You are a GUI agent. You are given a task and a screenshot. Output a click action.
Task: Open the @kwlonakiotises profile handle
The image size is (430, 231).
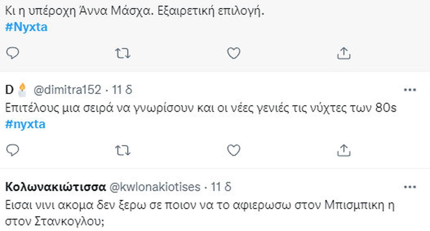point(155,187)
